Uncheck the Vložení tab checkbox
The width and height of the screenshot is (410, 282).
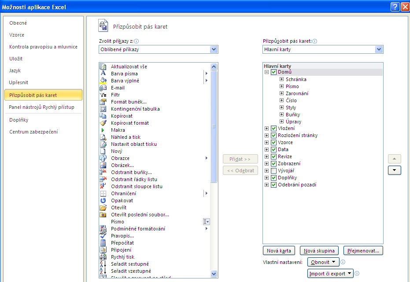(273, 129)
